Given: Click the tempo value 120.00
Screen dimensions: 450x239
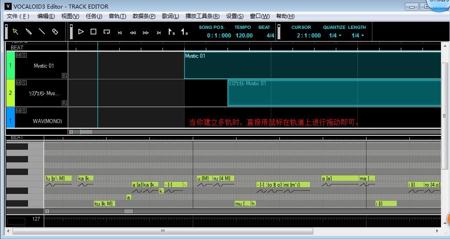Looking at the screenshot, I should [244, 36].
